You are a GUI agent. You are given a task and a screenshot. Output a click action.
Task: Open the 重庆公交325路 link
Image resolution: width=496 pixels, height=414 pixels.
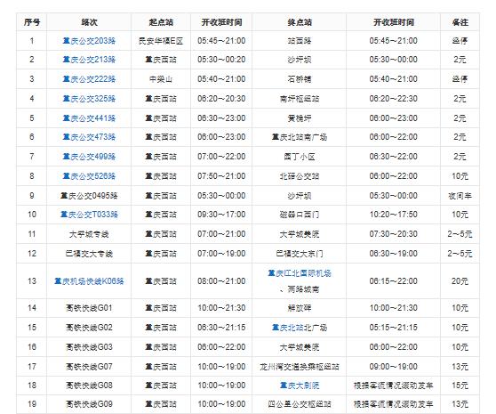tap(89, 99)
